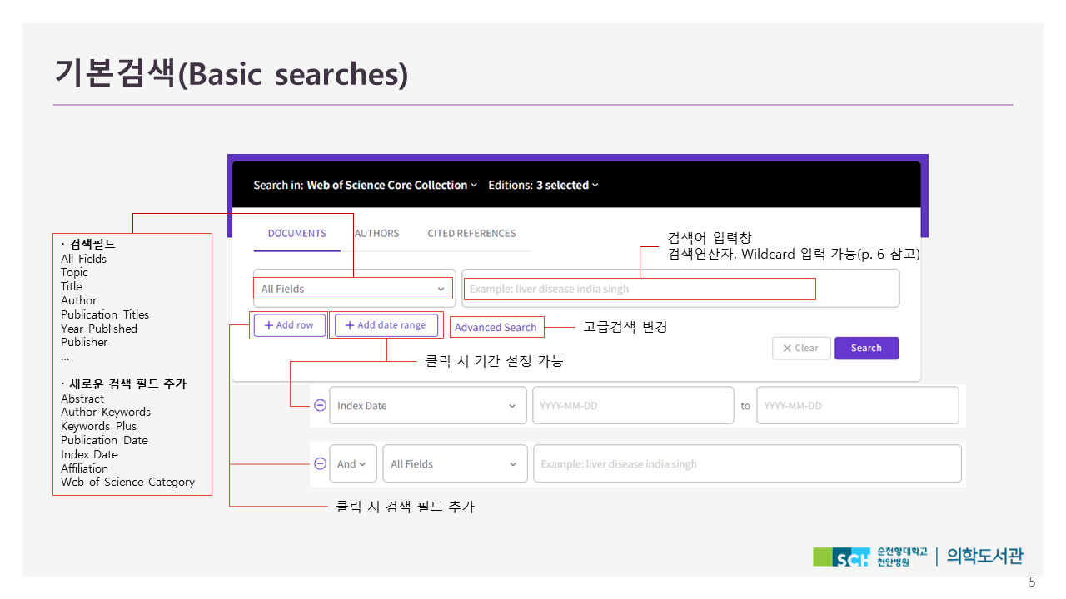The width and height of the screenshot is (1066, 599).
Task: Open the All Fields dropdown beside And
Action: pos(455,464)
